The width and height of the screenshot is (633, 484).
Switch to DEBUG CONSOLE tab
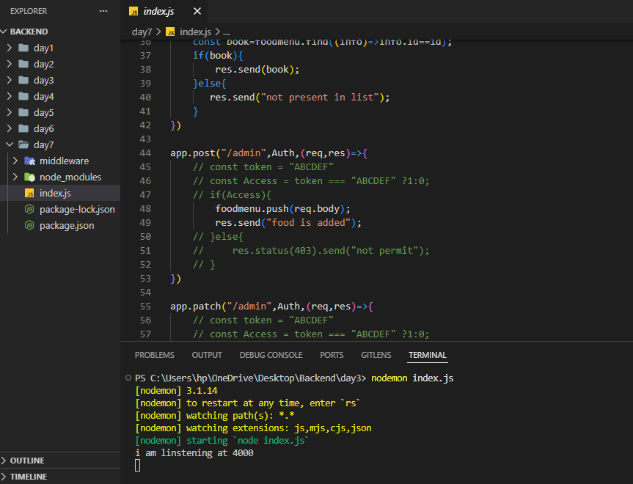[271, 355]
